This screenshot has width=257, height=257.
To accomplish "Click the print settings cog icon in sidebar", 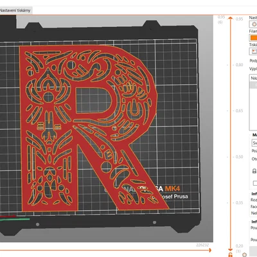I will tap(254, 24).
